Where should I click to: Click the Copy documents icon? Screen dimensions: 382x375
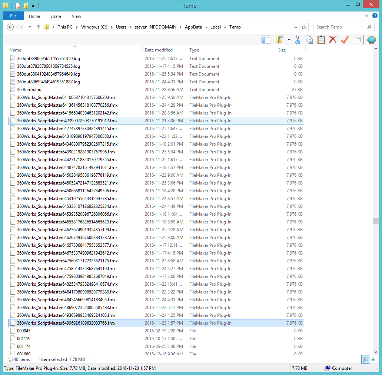point(309,40)
